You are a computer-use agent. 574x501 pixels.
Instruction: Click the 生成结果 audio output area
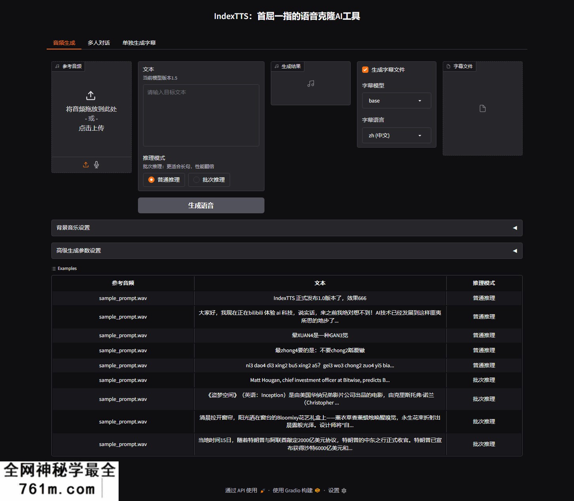click(x=311, y=83)
